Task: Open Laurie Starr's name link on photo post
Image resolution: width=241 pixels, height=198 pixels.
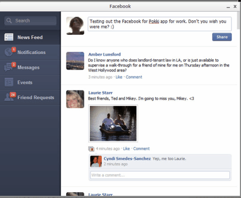Action: click(100, 93)
